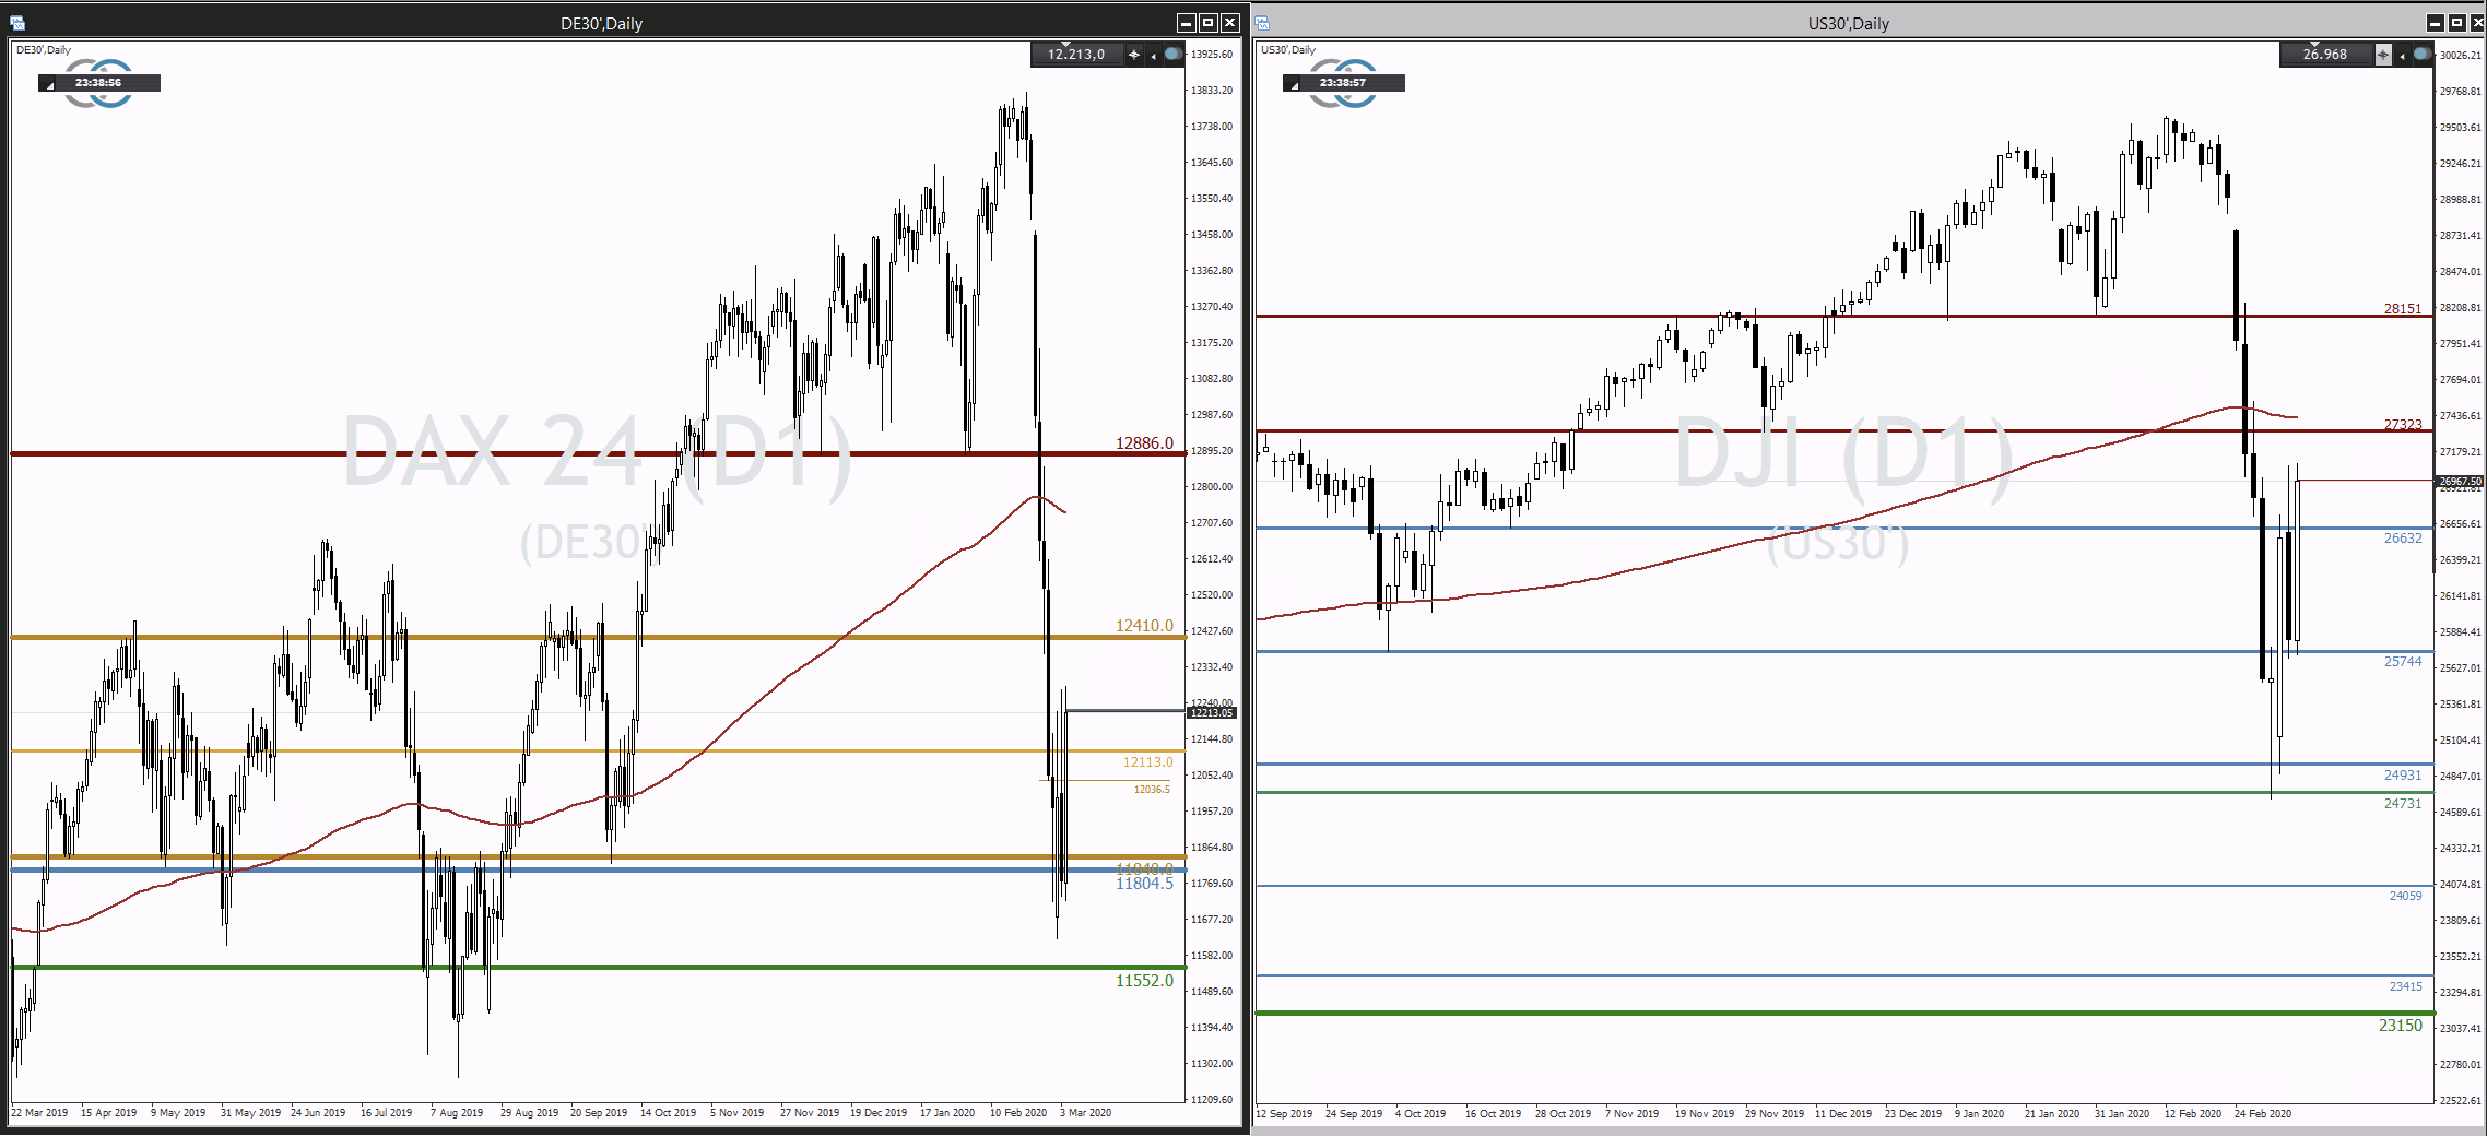This screenshot has height=1136, width=2487.
Task: Select the 12410.0 level label on DAX
Action: (1144, 625)
